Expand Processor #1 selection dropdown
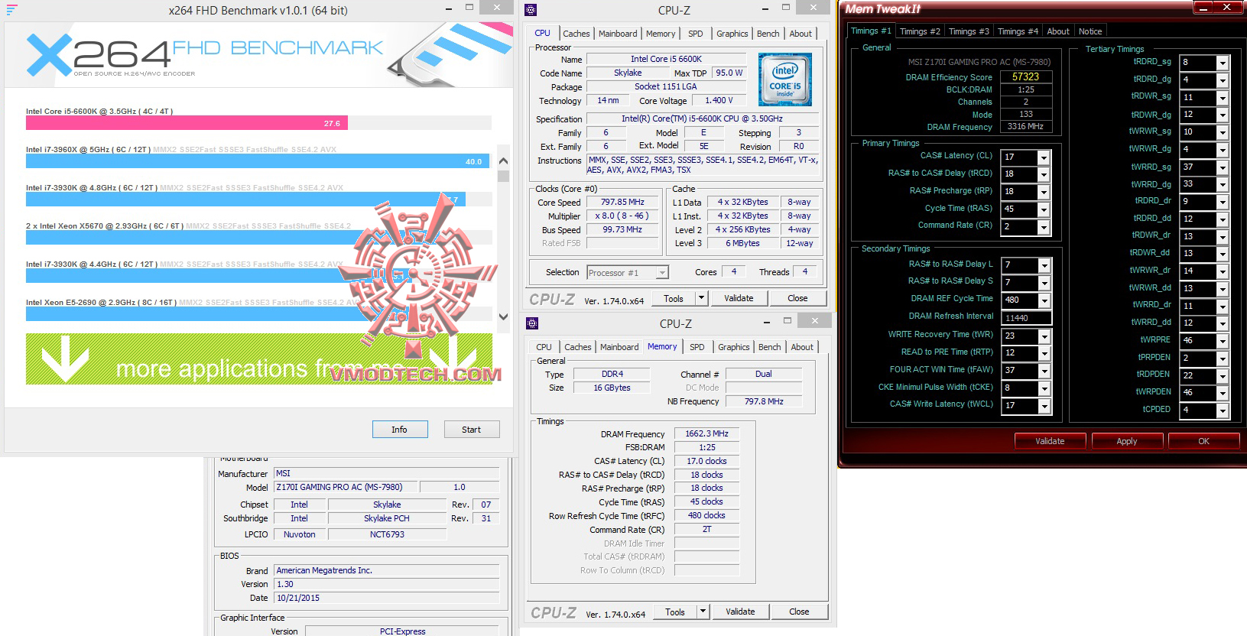Screen dimensions: 1247x636 [662, 273]
